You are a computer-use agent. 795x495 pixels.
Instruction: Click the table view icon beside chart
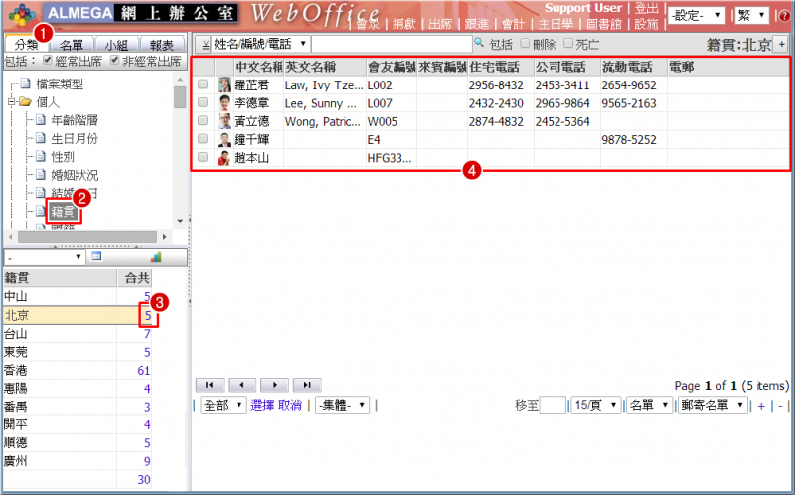pos(96,257)
